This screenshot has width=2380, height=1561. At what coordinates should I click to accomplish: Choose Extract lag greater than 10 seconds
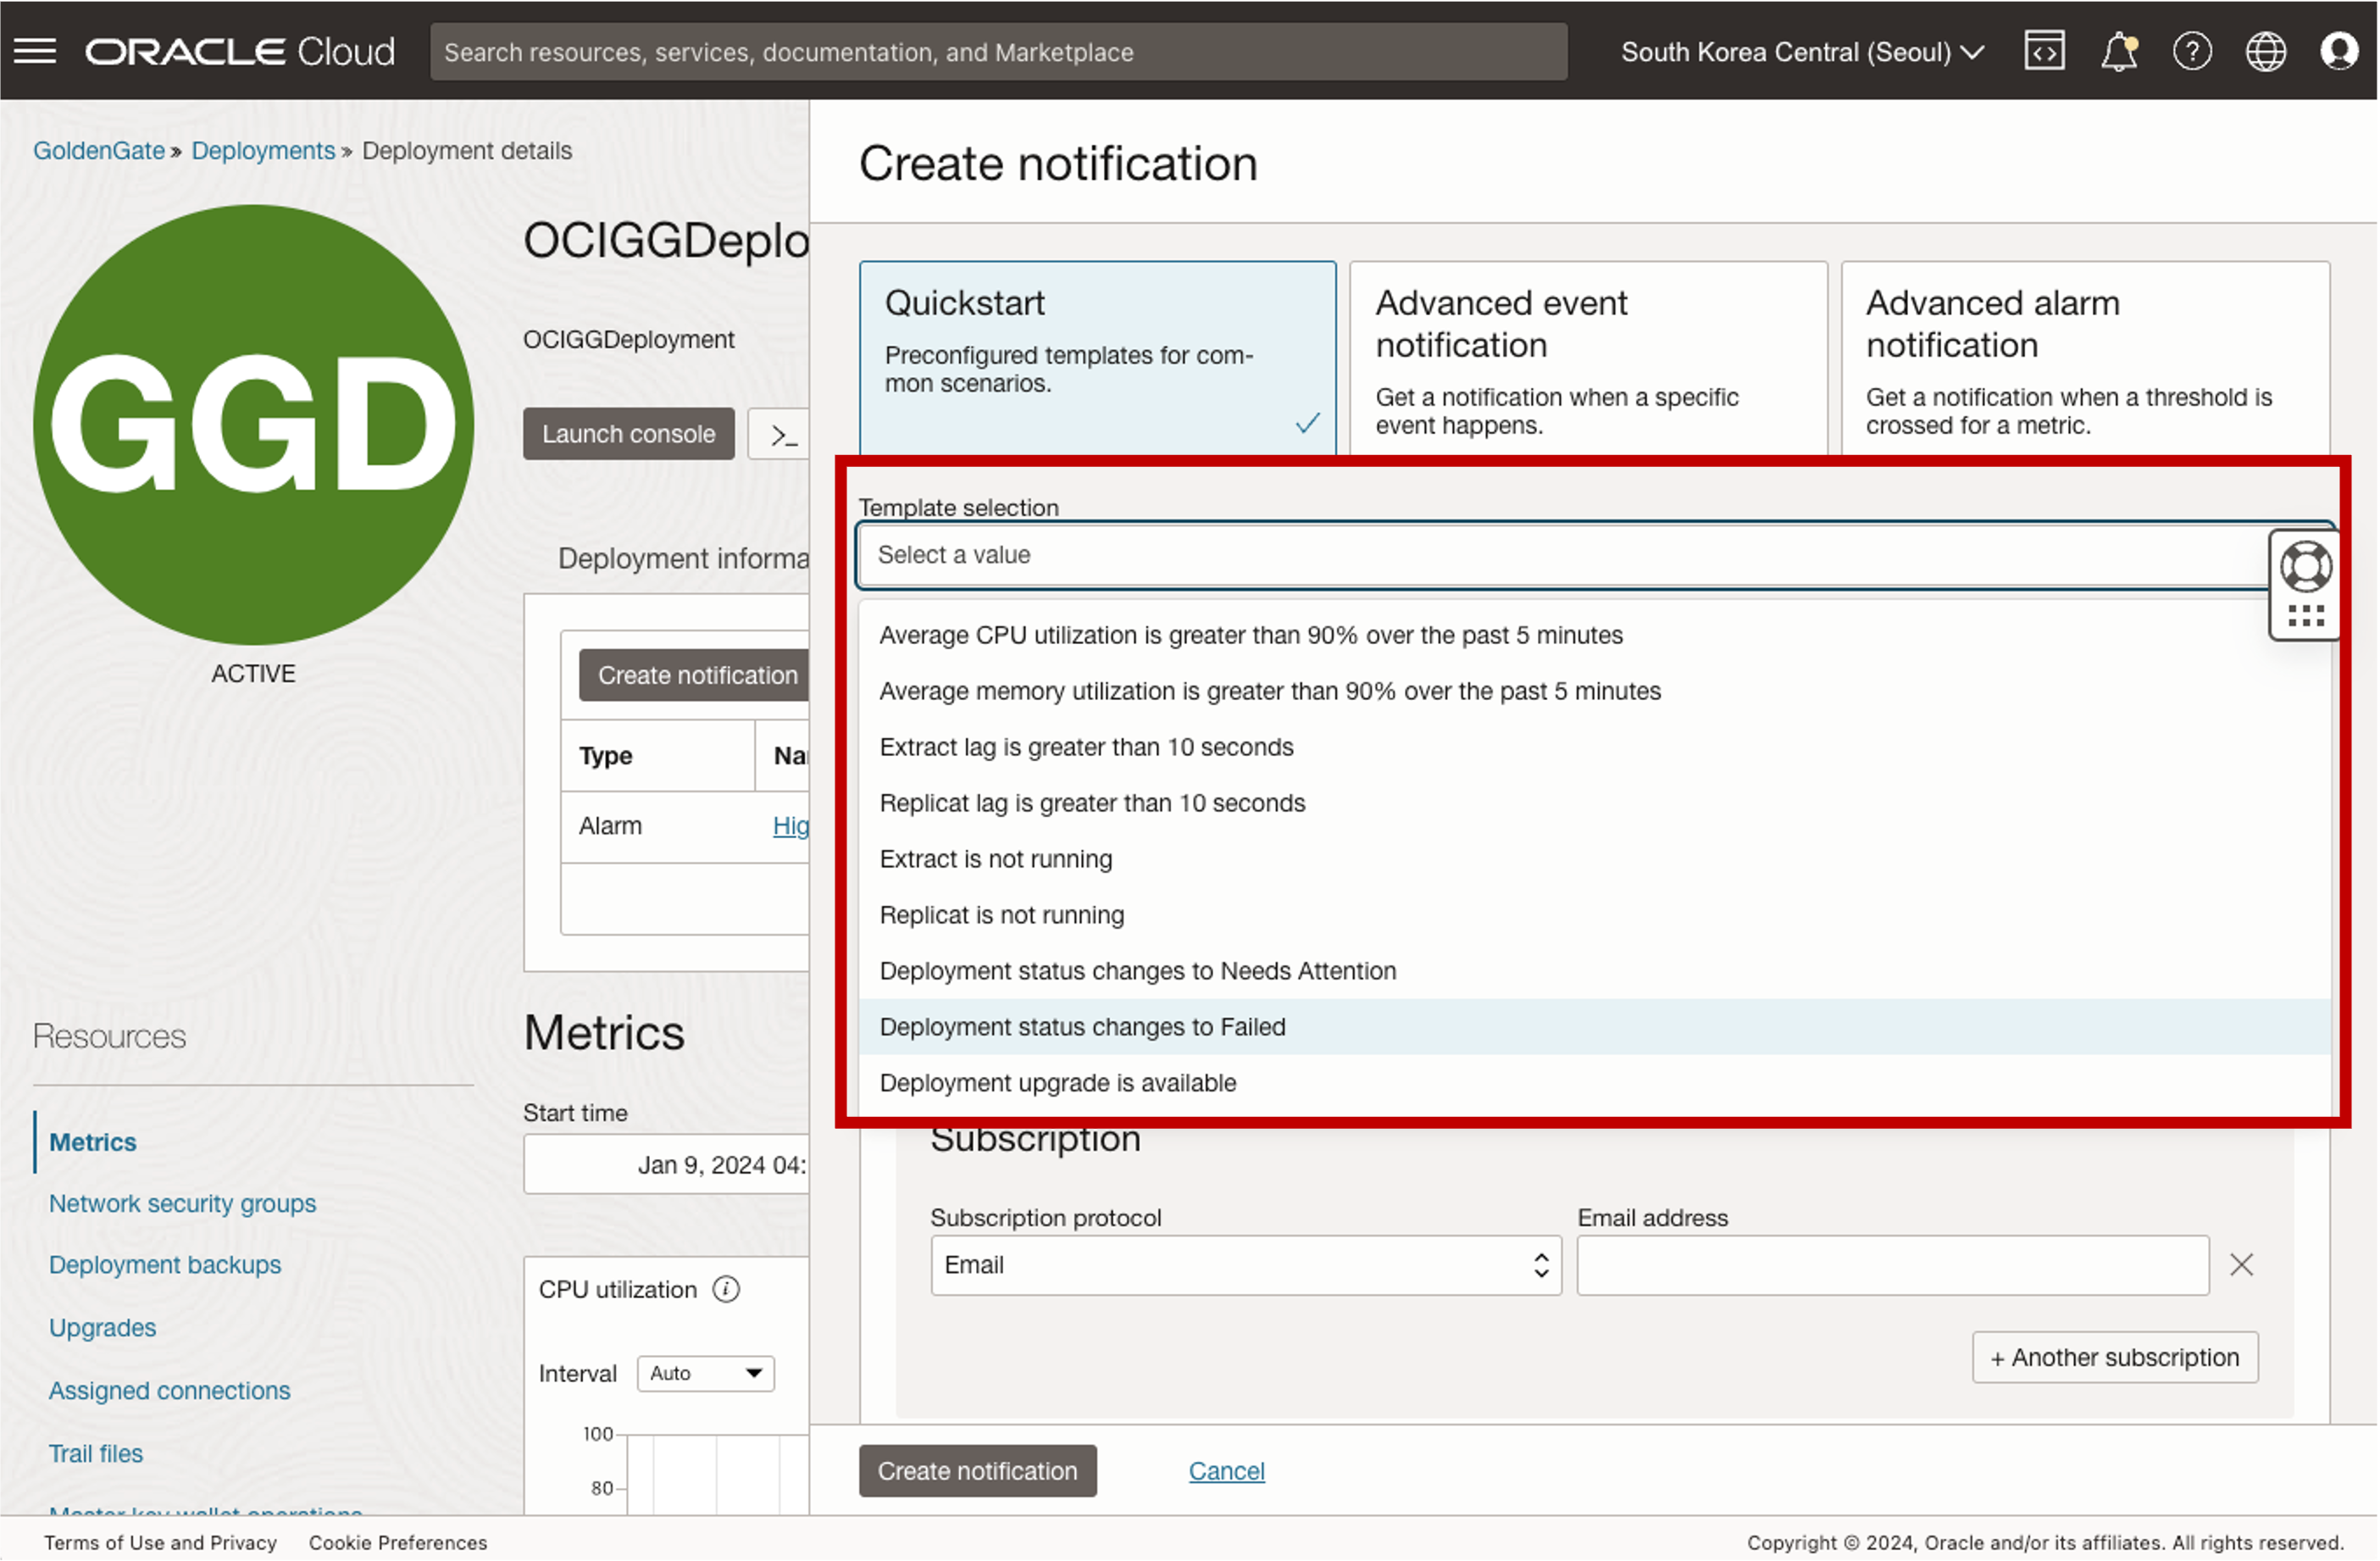[x=1595, y=747]
